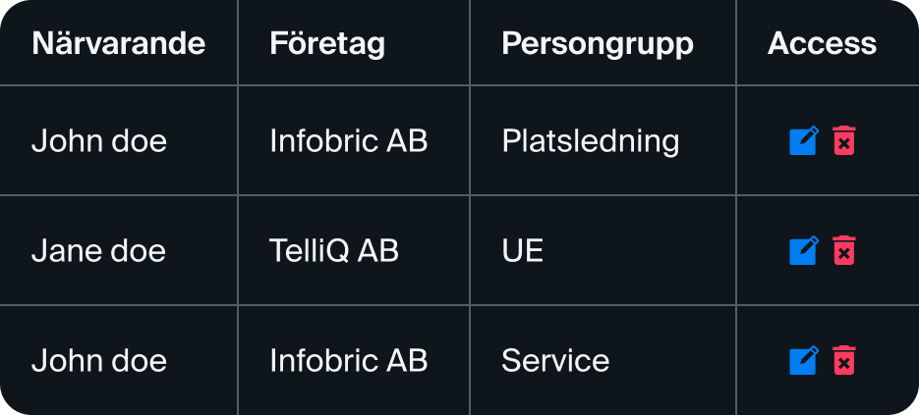
Task: Click Infobric AB in Service row
Action: pos(348,360)
